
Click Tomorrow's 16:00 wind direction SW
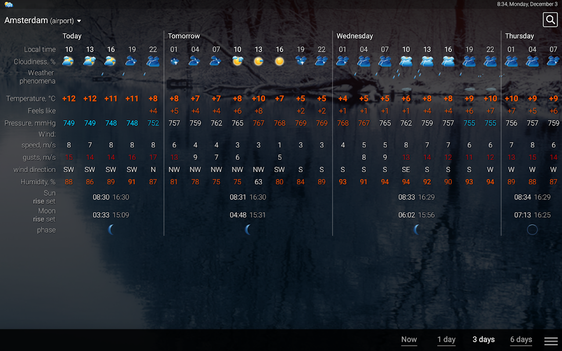[280, 169]
